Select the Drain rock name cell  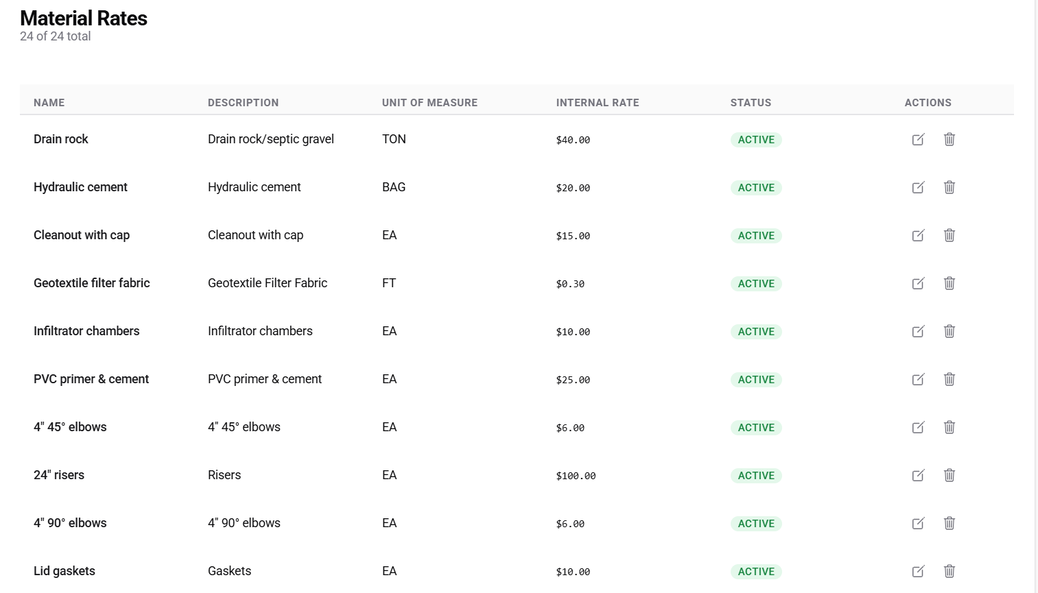61,139
